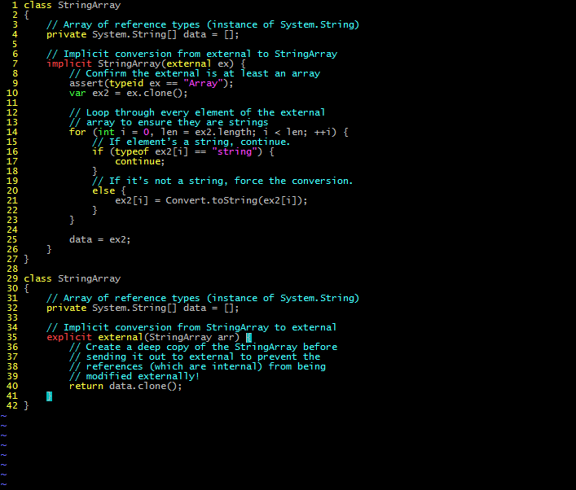
Task: Click 'ex2.length;' on line 14
Action: tap(225, 132)
